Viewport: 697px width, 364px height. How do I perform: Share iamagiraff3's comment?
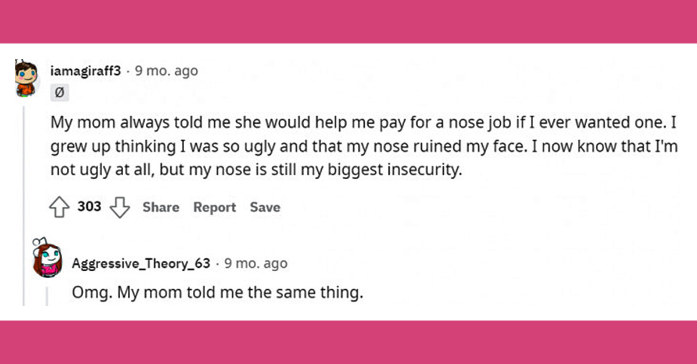[160, 207]
